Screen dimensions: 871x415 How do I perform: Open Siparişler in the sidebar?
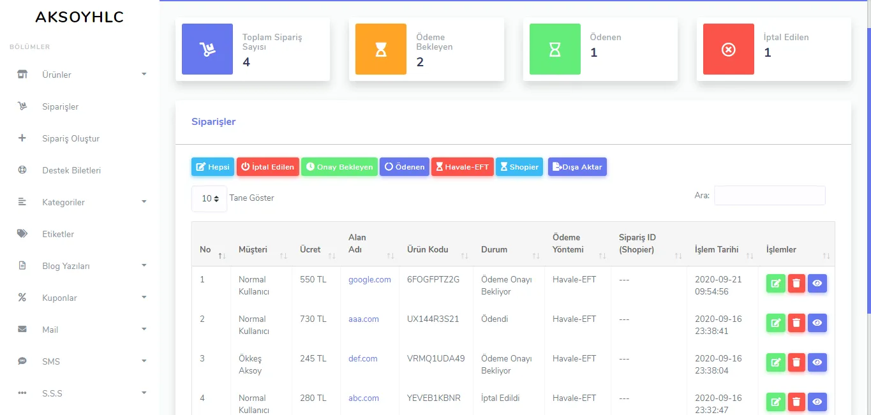[x=60, y=106]
